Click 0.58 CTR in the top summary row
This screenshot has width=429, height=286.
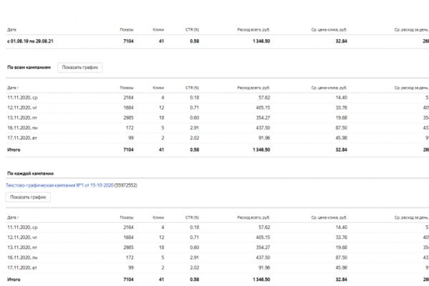pos(194,41)
